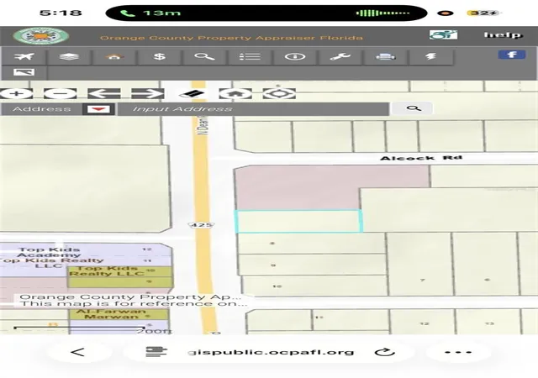Screen dimensions: 538x378
Task: Tap the browser reload icon
Action: click(385, 352)
